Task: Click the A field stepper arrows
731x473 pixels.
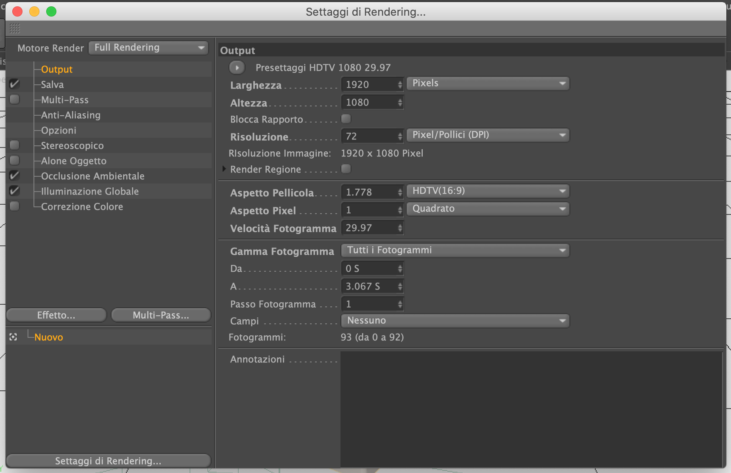Action: point(400,286)
